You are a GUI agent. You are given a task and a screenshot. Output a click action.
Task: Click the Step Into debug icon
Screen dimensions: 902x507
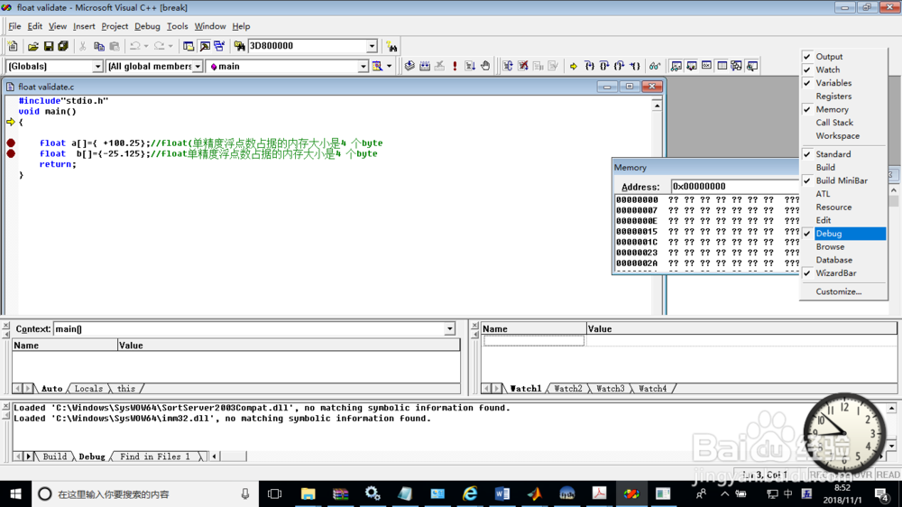click(589, 66)
